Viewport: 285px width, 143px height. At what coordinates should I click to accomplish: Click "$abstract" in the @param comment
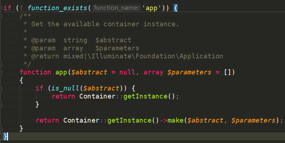click(113, 40)
